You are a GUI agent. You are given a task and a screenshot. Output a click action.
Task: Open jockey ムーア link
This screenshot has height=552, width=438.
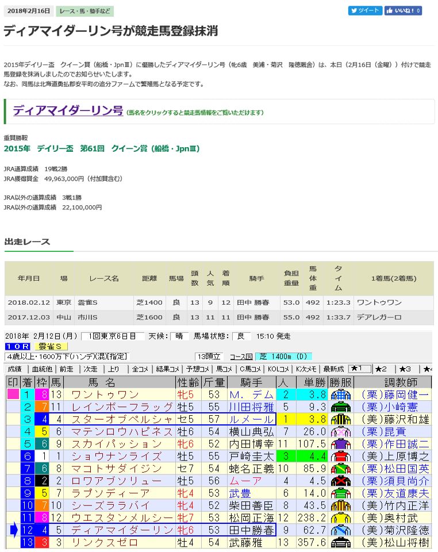click(x=245, y=481)
